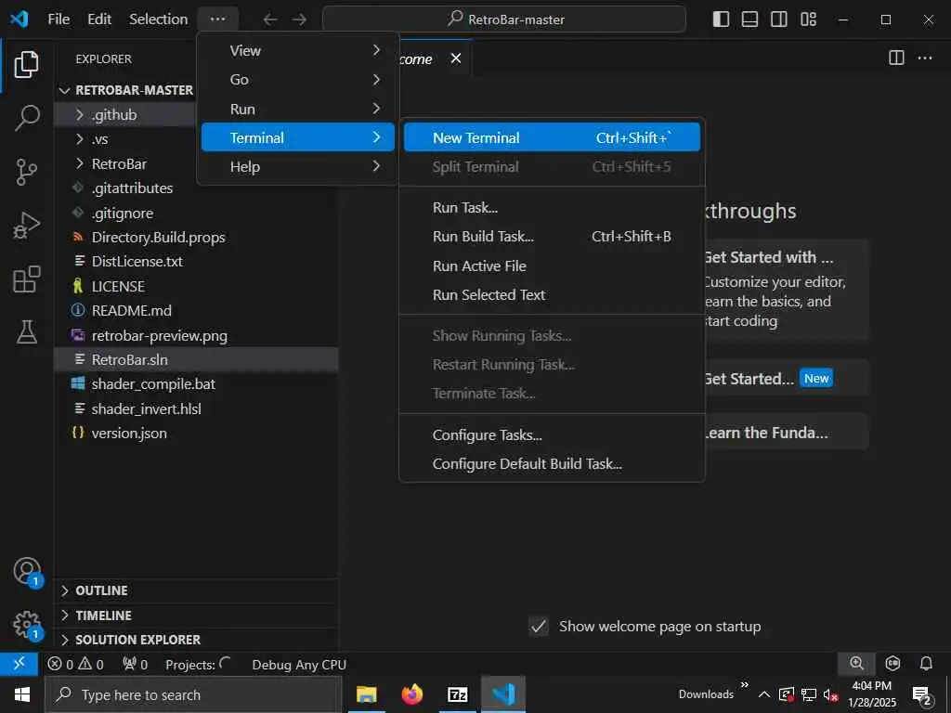Click the Windows taskbar search box
951x713 pixels.
click(193, 694)
